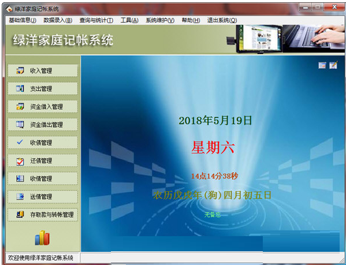Screen dimensions: 346x265
Task: Click the weekday text 星期六
Action: point(213,147)
